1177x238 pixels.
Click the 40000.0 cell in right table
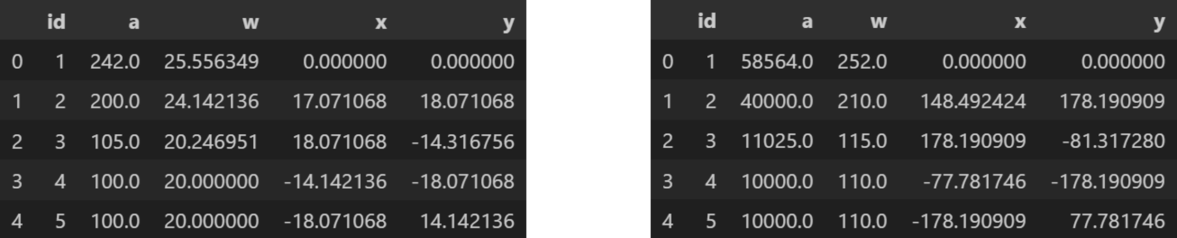click(776, 101)
